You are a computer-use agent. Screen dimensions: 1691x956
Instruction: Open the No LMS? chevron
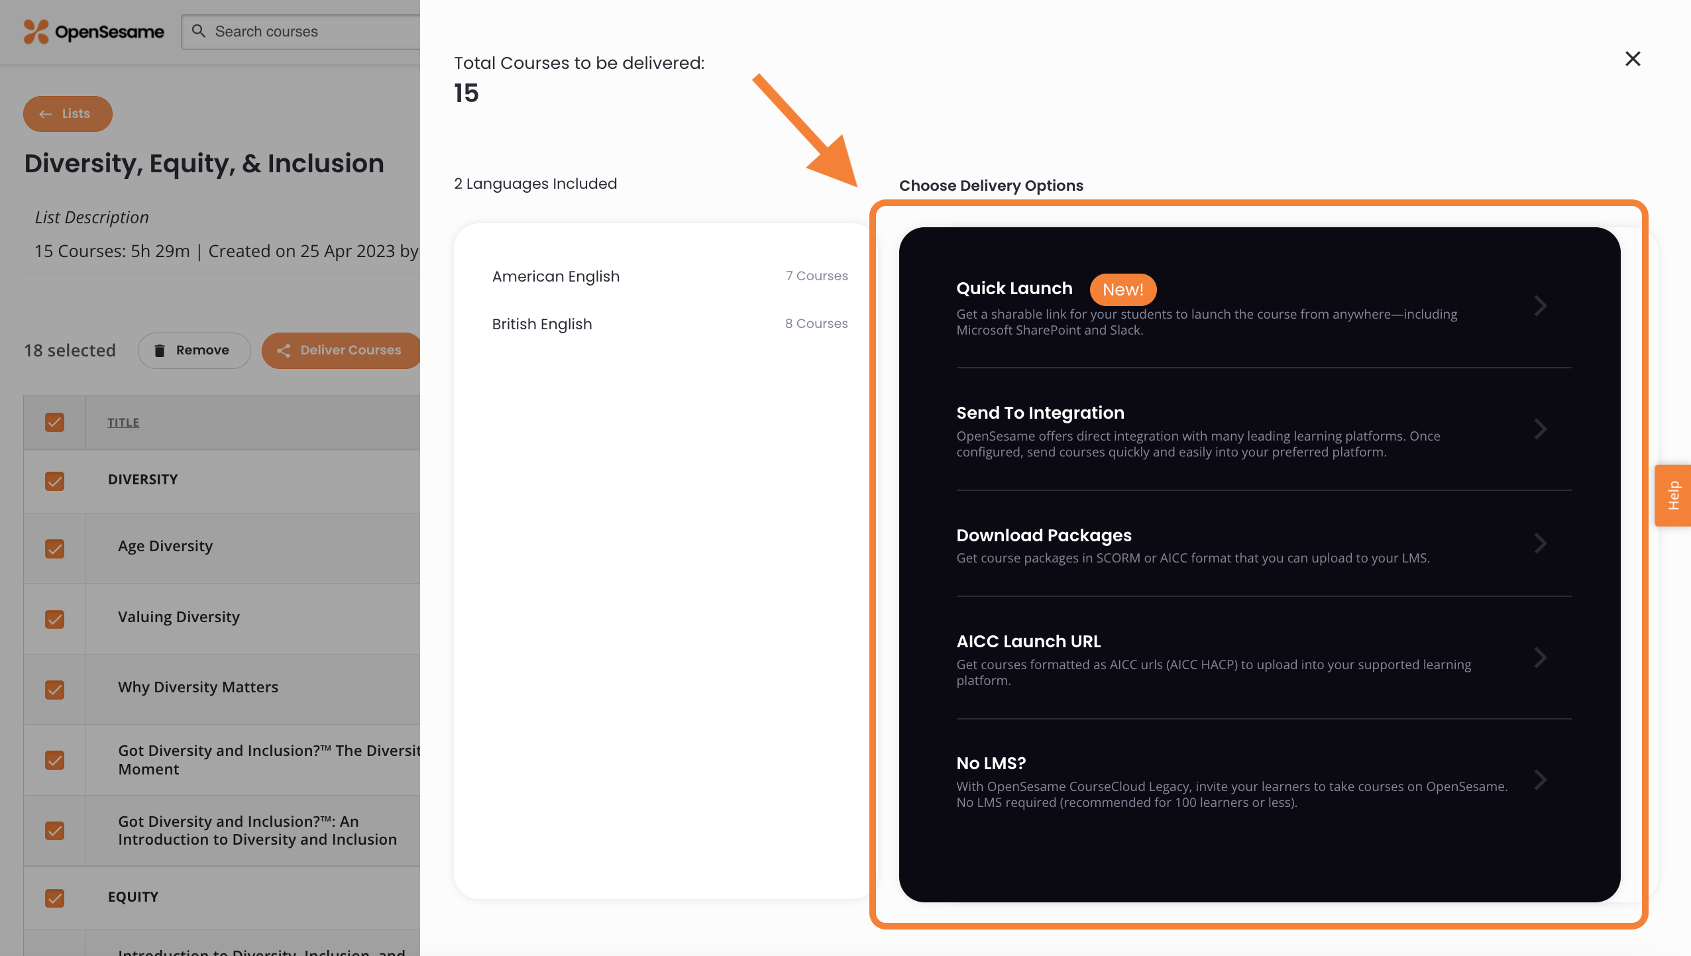pos(1541,780)
